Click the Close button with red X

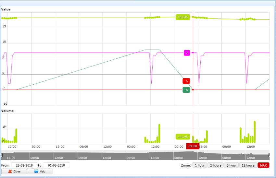[x=14, y=171]
